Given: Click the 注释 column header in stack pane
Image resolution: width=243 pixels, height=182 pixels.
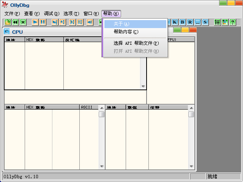Looking at the screenshot, I should [x=169, y=107].
